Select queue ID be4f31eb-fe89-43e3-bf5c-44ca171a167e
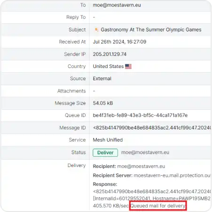This screenshot has width=212, height=212. click(140, 115)
